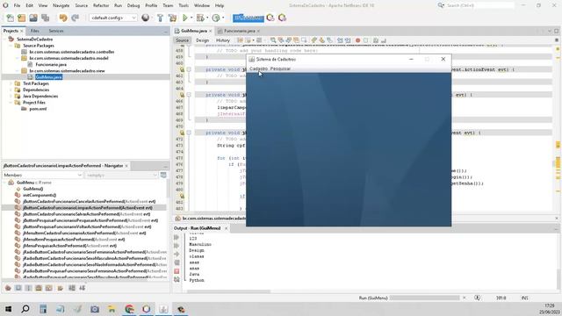Click the Open Project toolbar icon
Viewport: 562px width, 316px height.
(x=33, y=18)
